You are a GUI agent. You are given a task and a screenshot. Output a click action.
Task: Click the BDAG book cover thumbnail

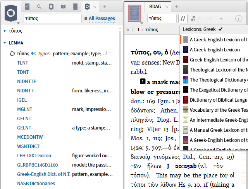point(134,13)
